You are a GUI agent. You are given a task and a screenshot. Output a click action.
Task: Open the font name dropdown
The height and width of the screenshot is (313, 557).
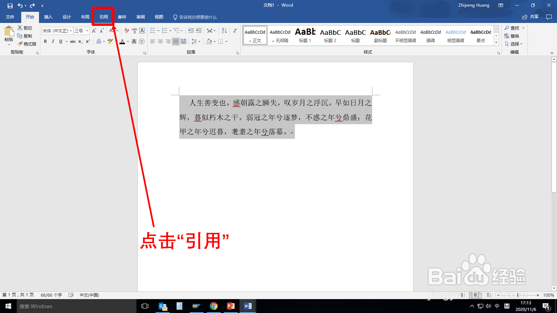[71, 31]
